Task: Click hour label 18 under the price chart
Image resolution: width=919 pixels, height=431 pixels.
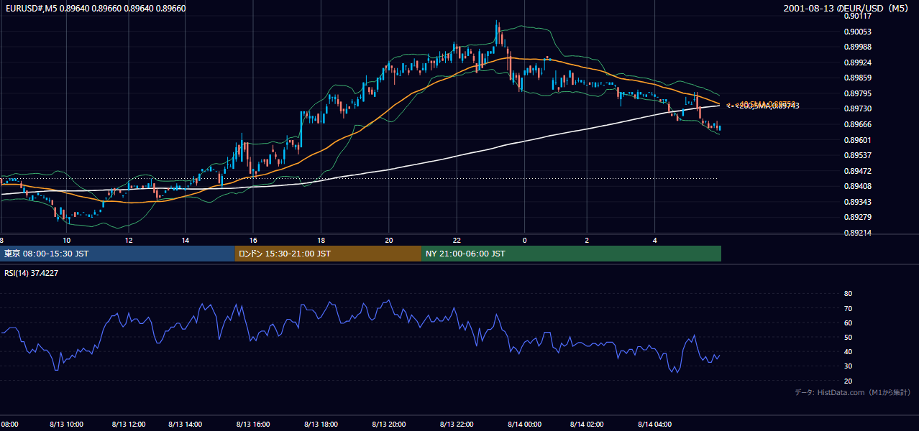Action: (x=321, y=240)
